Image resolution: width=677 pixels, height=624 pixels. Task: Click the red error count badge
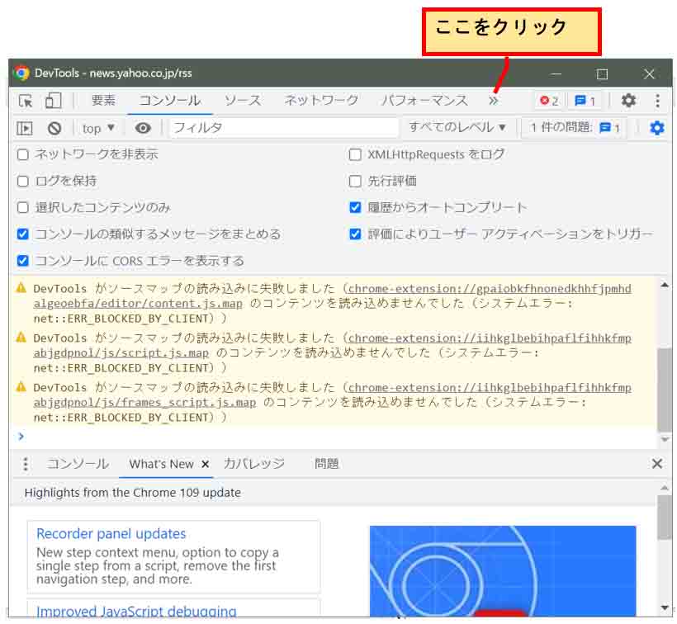[549, 101]
